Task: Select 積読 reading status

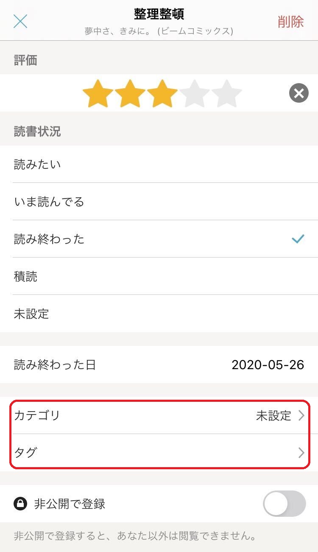Action: pos(159,276)
